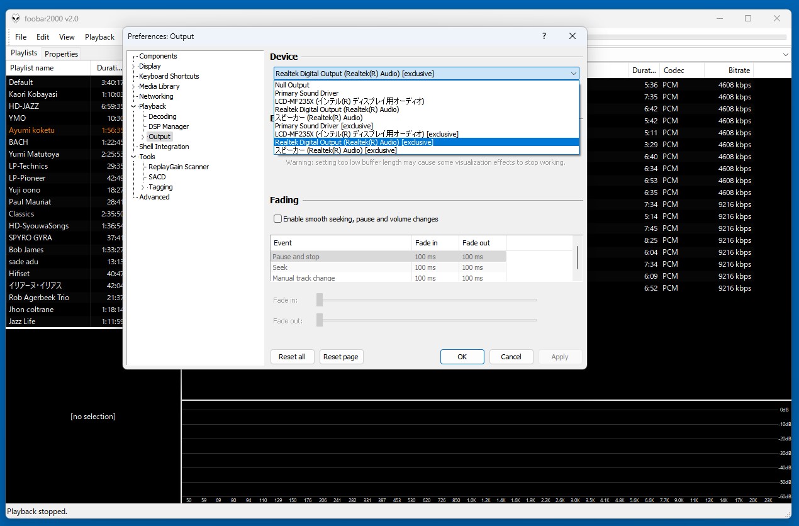Switch to the Playlists tab
The height and width of the screenshot is (526, 799).
tap(25, 53)
